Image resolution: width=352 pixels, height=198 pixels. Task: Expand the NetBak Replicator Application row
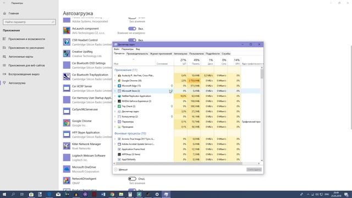coord(115,96)
